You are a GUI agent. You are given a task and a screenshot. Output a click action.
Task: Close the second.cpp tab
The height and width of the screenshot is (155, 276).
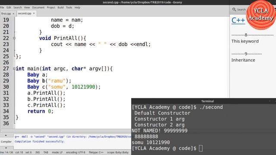(34, 13)
